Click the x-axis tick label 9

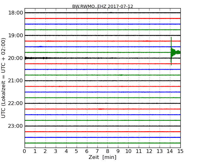tap(118, 151)
